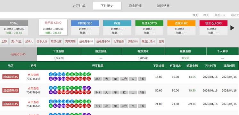Select the PK拾 category
239x115 pixels.
pyautogui.click(x=117, y=28)
